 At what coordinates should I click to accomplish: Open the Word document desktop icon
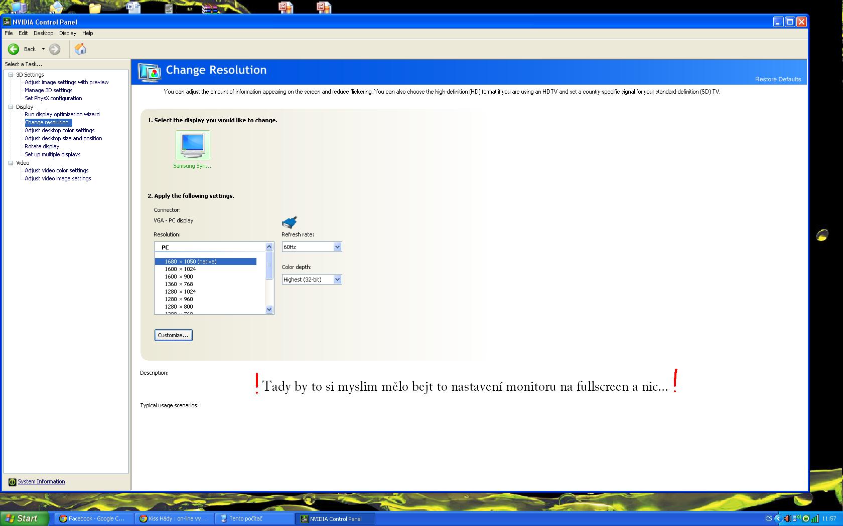[133, 7]
